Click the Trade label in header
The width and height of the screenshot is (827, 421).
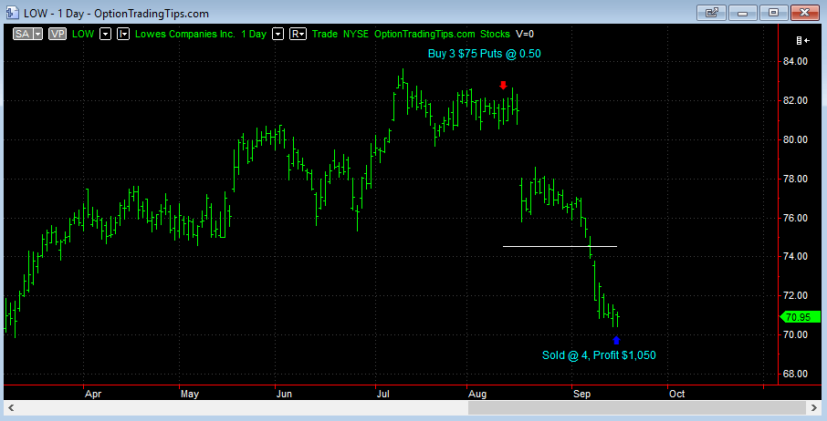point(324,35)
